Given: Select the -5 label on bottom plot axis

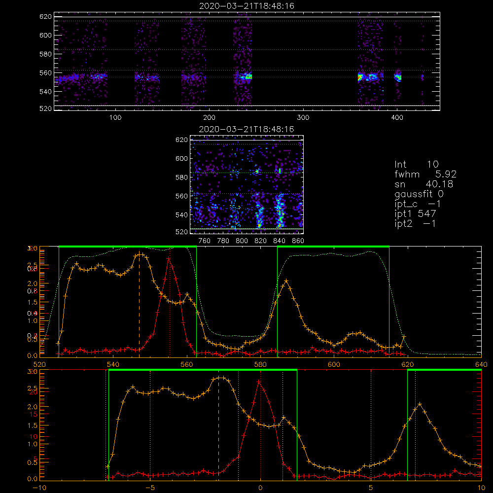Looking at the screenshot, I should tap(150, 488).
